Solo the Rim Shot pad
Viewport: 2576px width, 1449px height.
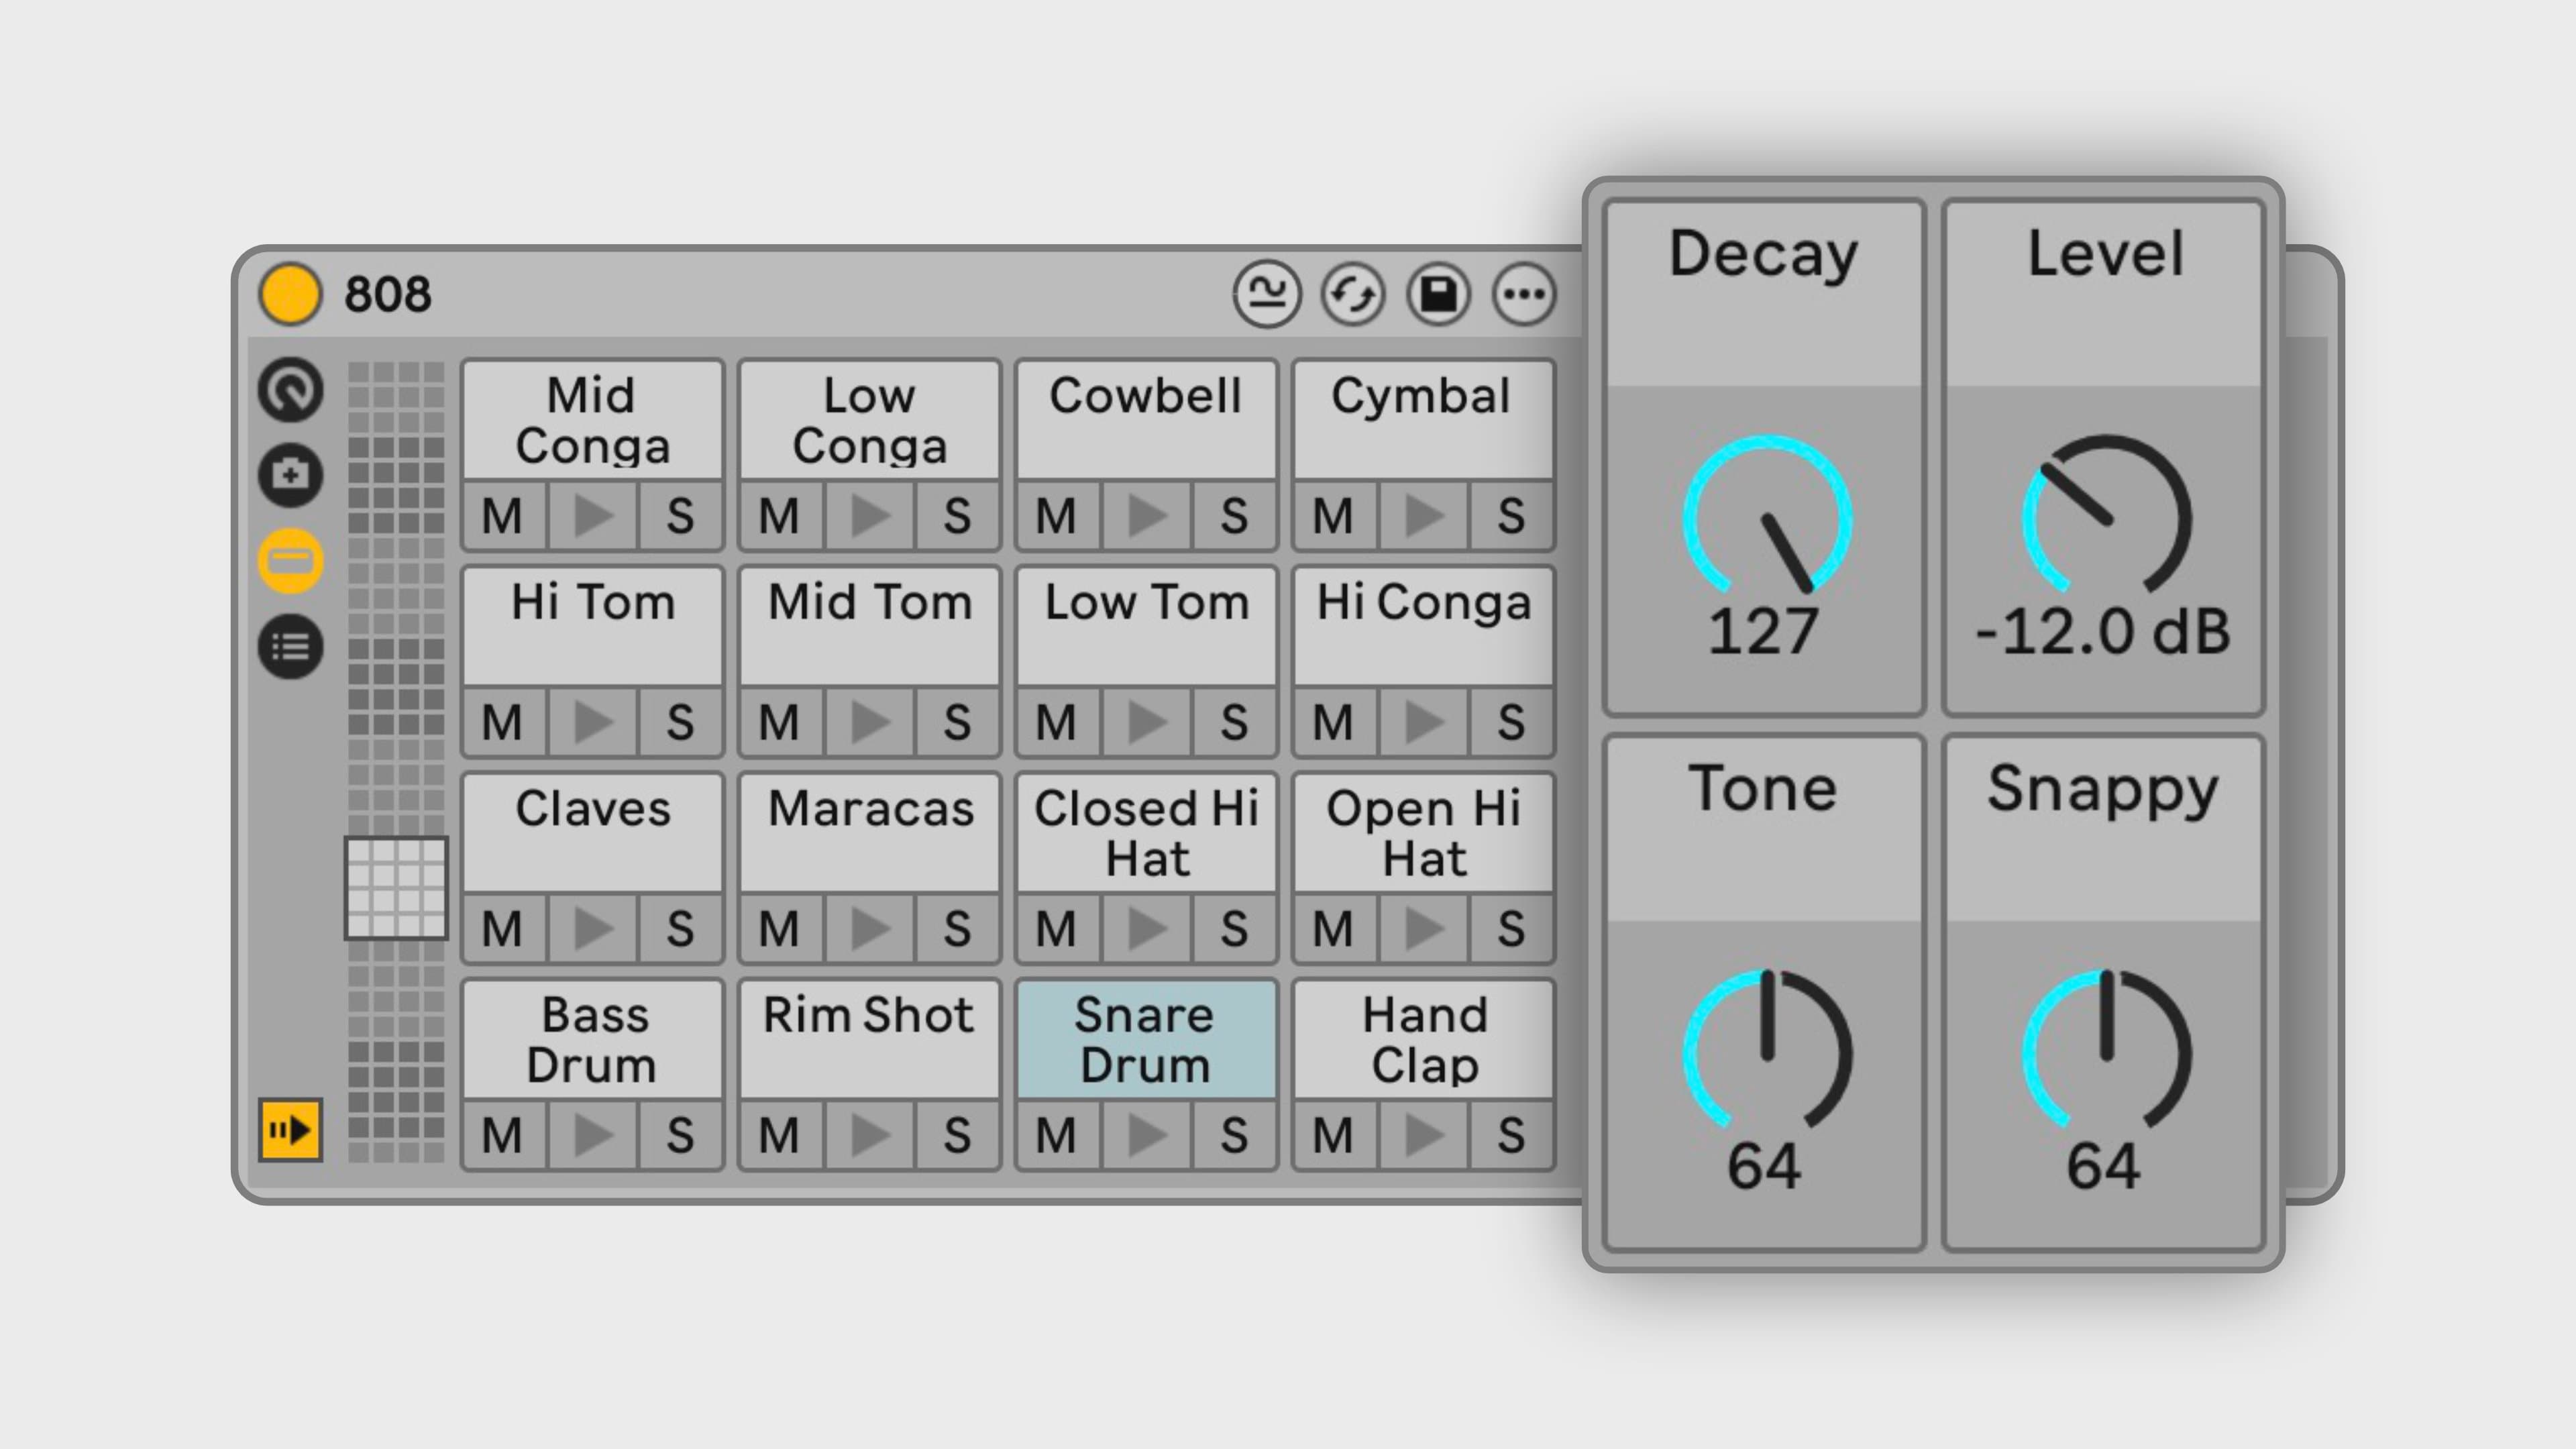[957, 1135]
